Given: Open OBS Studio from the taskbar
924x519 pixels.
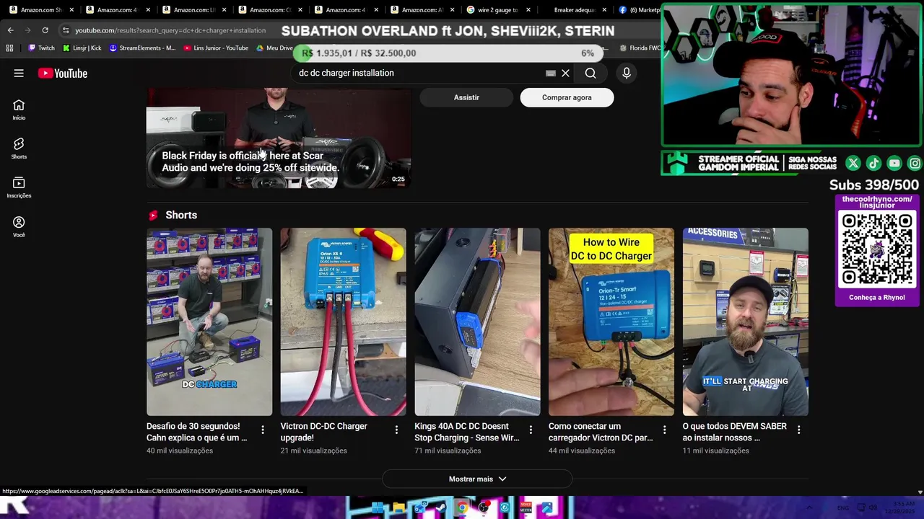Looking at the screenshot, I should tap(484, 507).
